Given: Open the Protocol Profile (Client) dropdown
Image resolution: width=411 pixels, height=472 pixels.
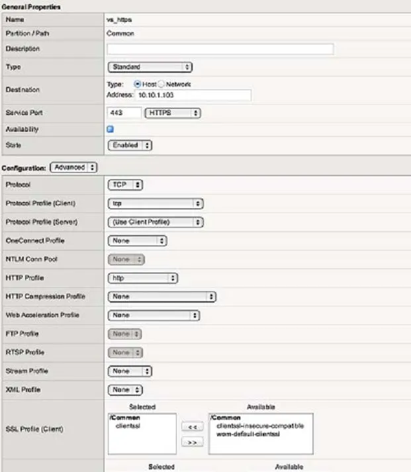Looking at the screenshot, I should coord(156,203).
